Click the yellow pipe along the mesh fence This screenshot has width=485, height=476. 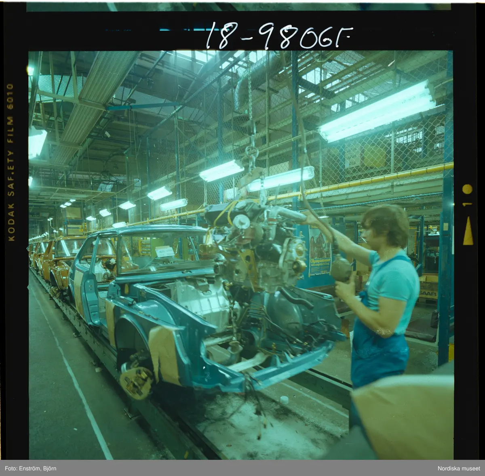[x=364, y=182]
